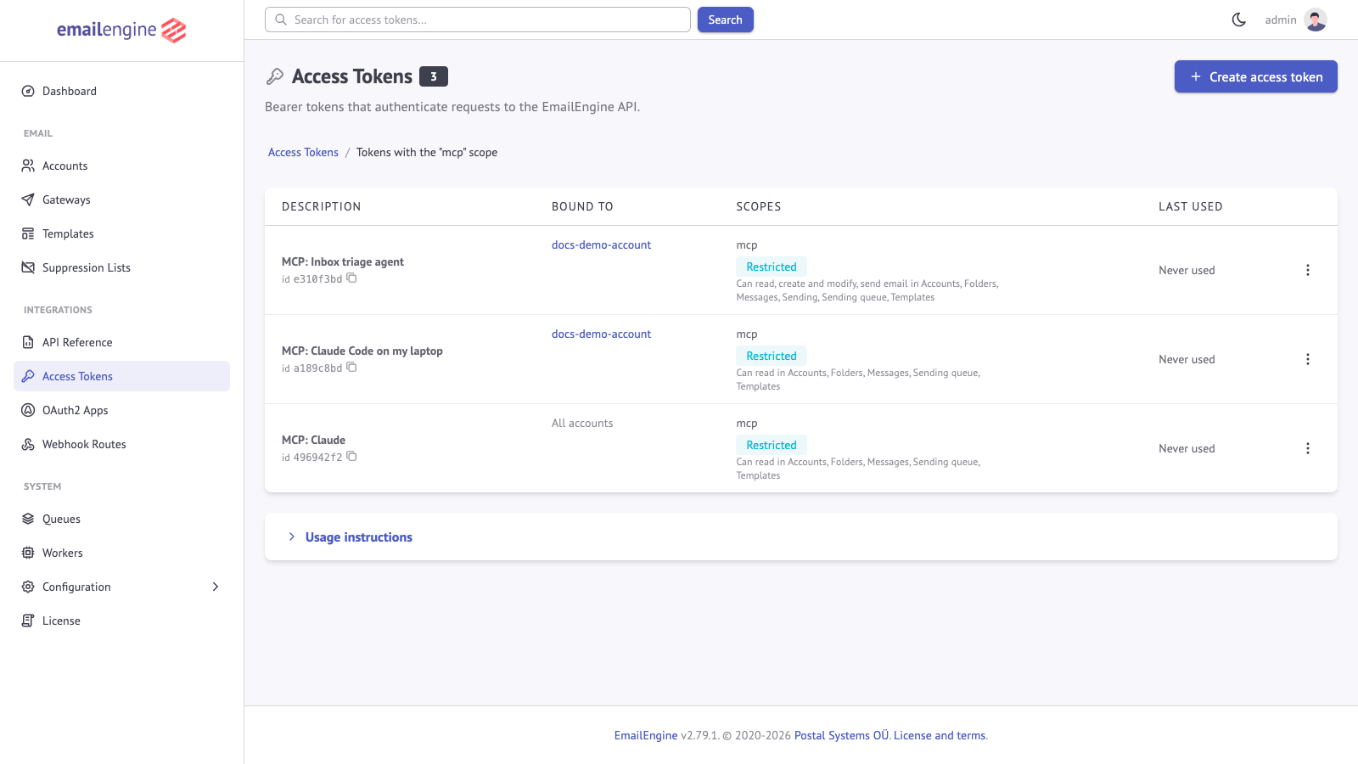Click the Workers CPU icon
Screen dimensions: 1358x764
coord(28,553)
